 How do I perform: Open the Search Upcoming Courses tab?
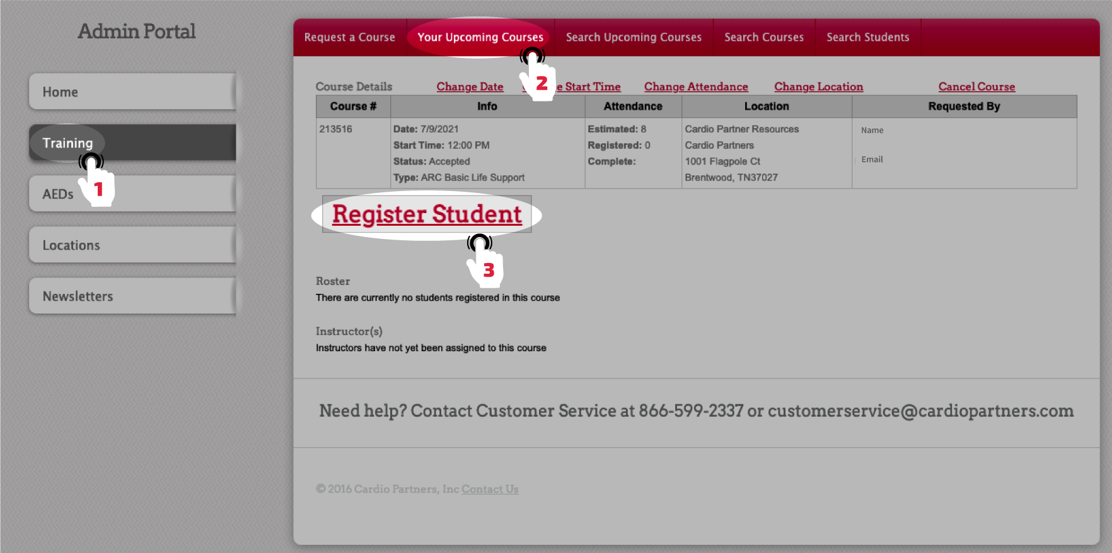coord(634,37)
